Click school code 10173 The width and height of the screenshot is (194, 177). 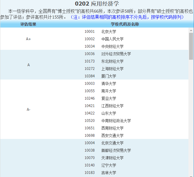[89, 61]
